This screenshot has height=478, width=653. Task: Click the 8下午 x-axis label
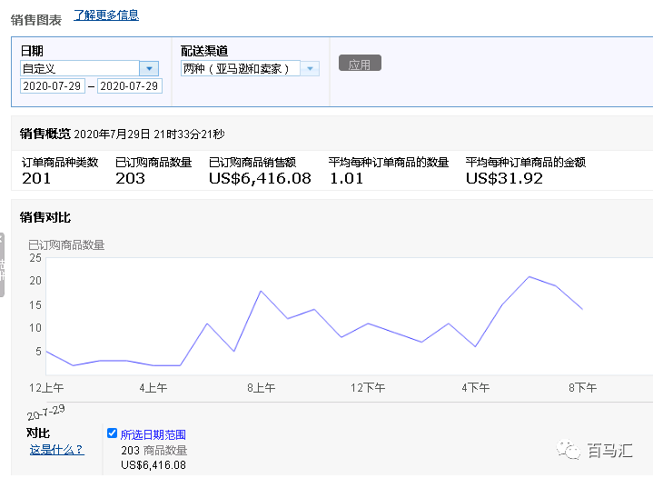(582, 388)
